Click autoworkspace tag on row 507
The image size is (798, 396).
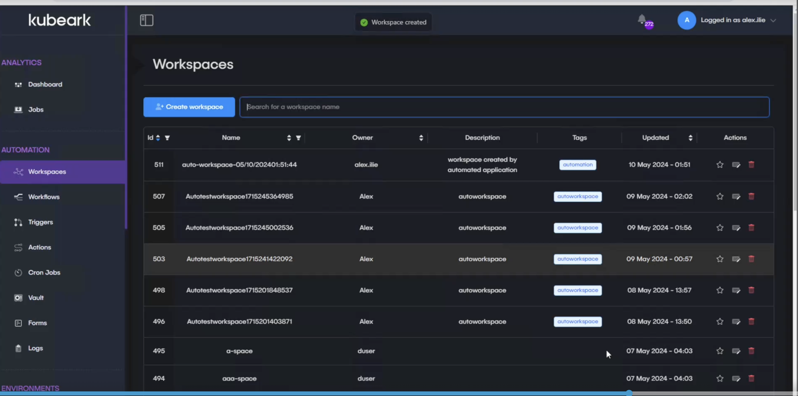pos(578,196)
